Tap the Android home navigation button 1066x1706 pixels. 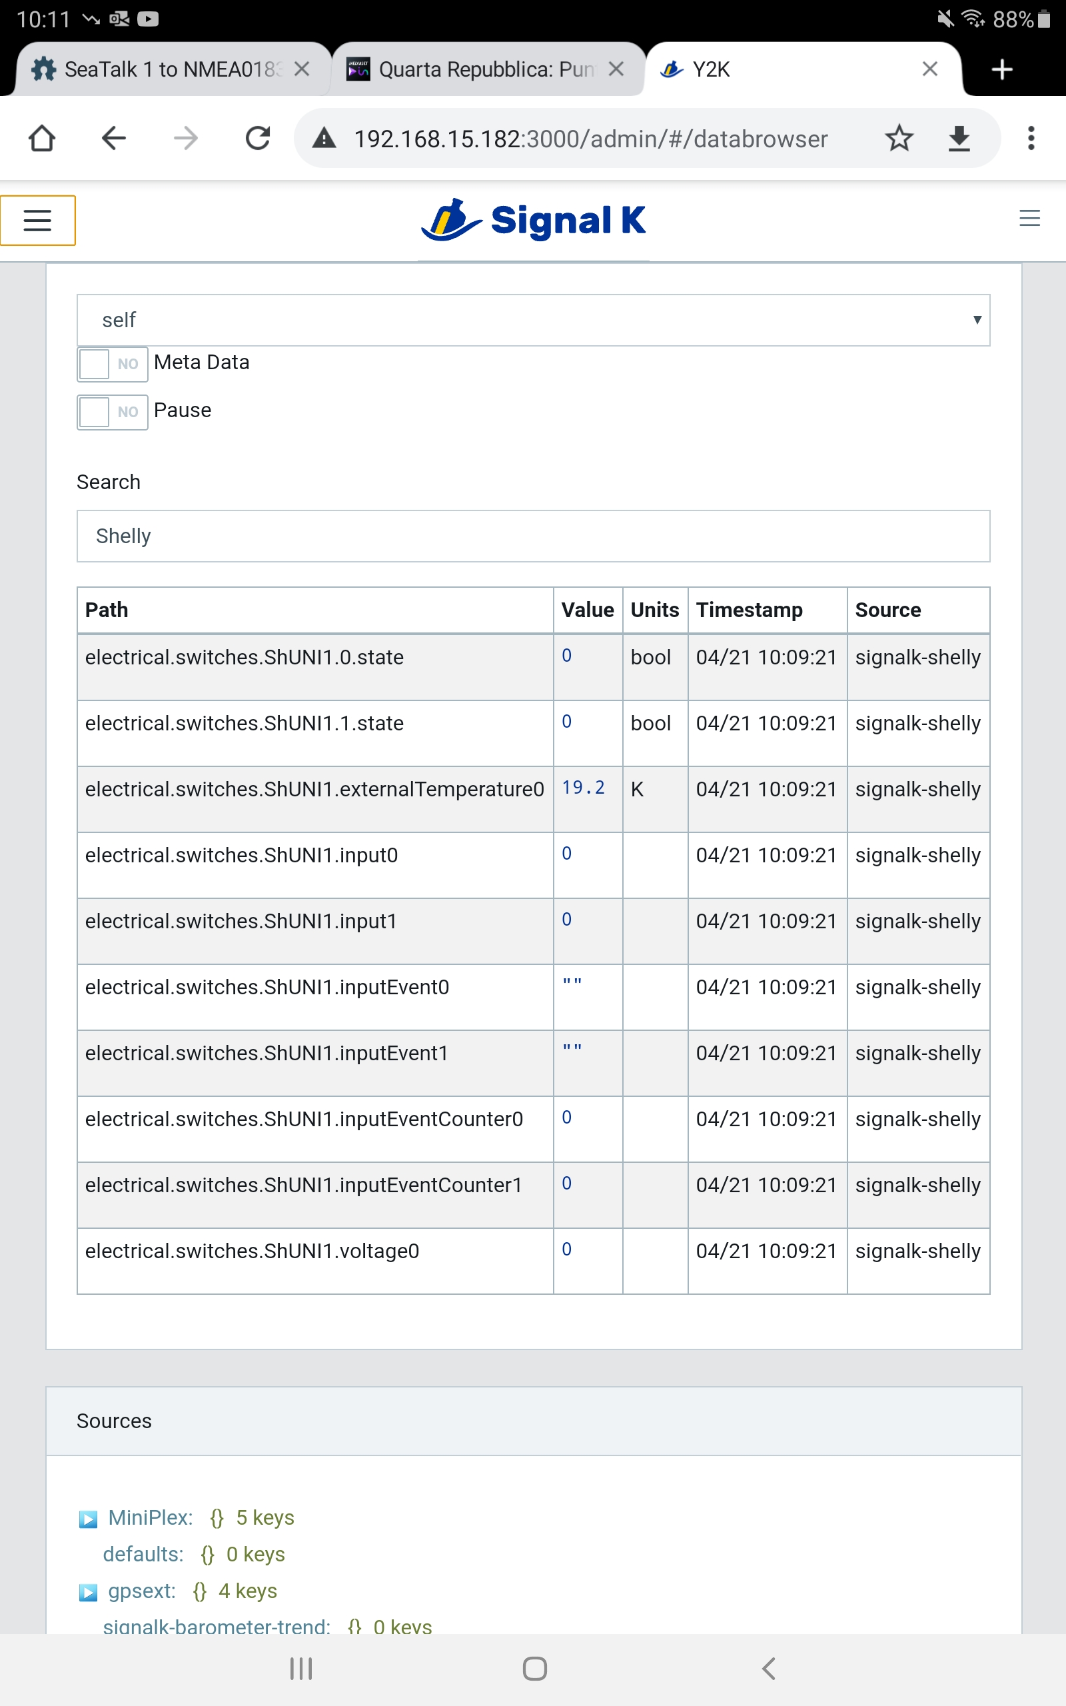pyautogui.click(x=534, y=1669)
